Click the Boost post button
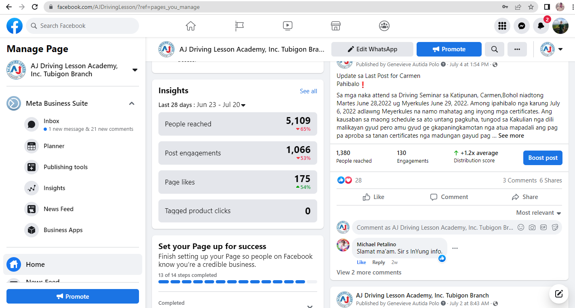 [543, 158]
